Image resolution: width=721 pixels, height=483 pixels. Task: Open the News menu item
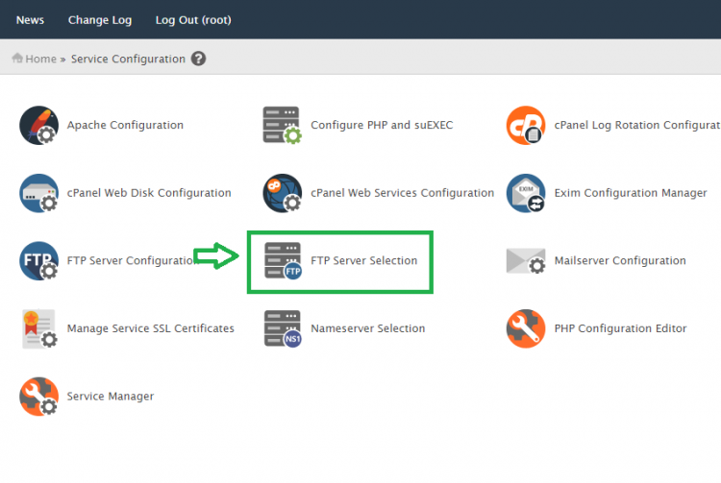[x=31, y=20]
